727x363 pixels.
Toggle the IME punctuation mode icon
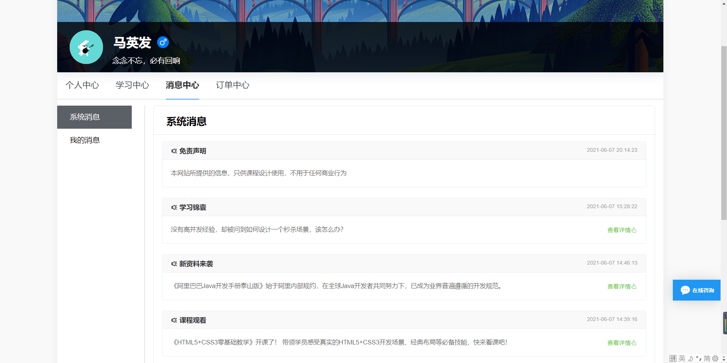tap(699, 358)
